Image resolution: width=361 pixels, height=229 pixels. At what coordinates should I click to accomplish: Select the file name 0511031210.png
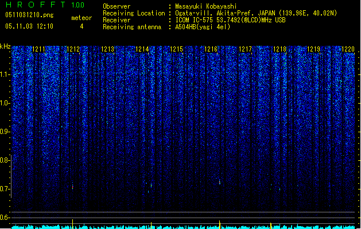coord(29,15)
